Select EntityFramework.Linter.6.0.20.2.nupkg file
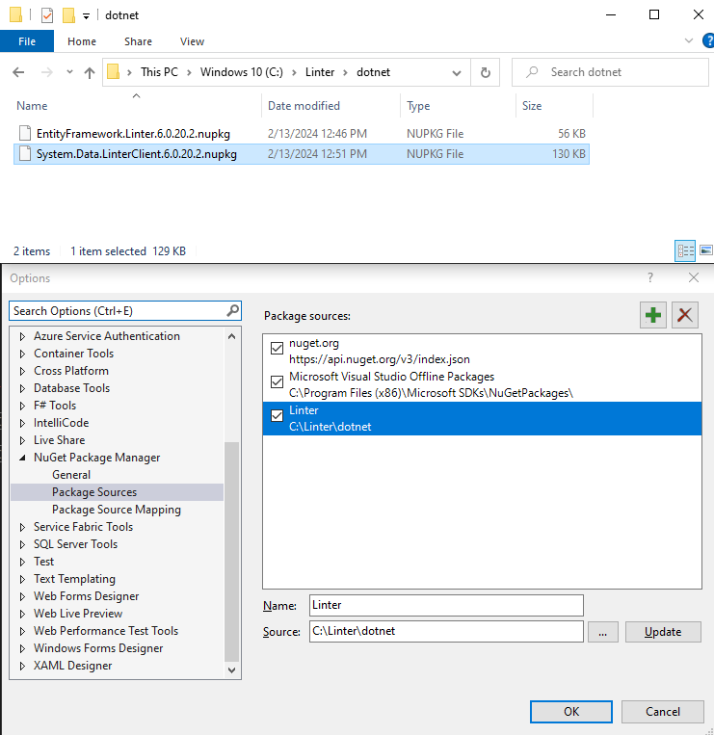This screenshot has width=714, height=735. (301, 134)
